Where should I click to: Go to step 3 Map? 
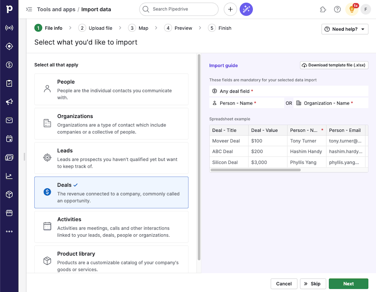coord(138,28)
